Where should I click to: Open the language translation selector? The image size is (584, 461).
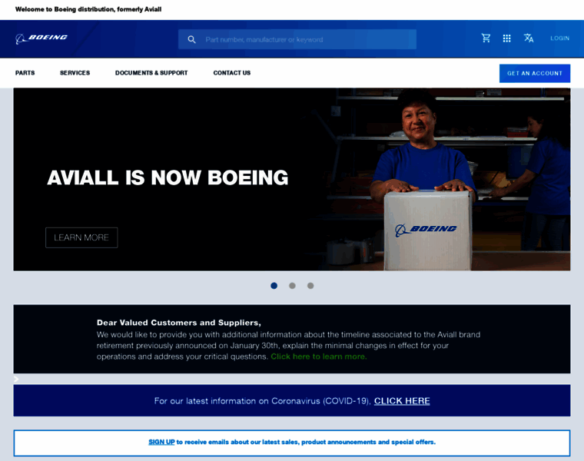[529, 38]
